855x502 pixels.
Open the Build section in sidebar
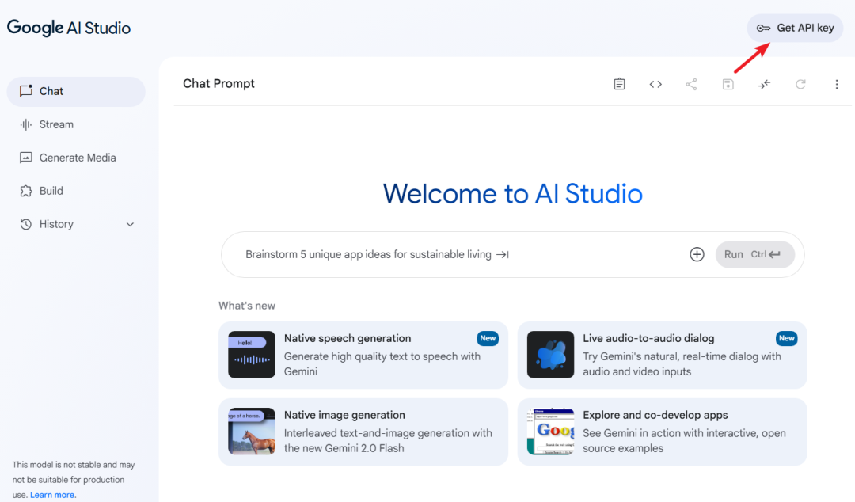coord(51,191)
